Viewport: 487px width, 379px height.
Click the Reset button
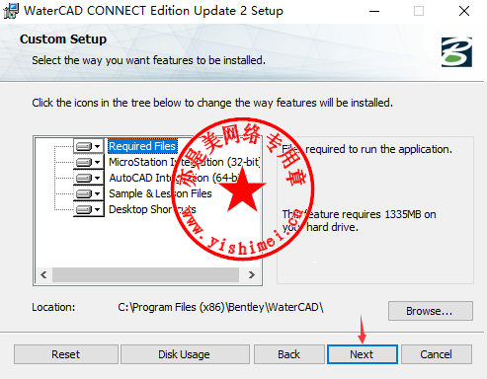pos(66,354)
